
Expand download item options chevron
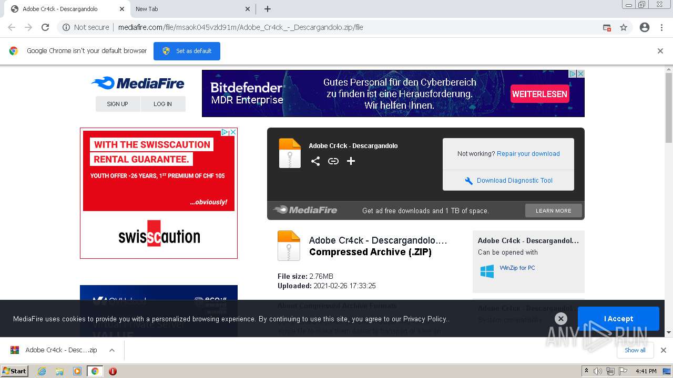point(111,350)
